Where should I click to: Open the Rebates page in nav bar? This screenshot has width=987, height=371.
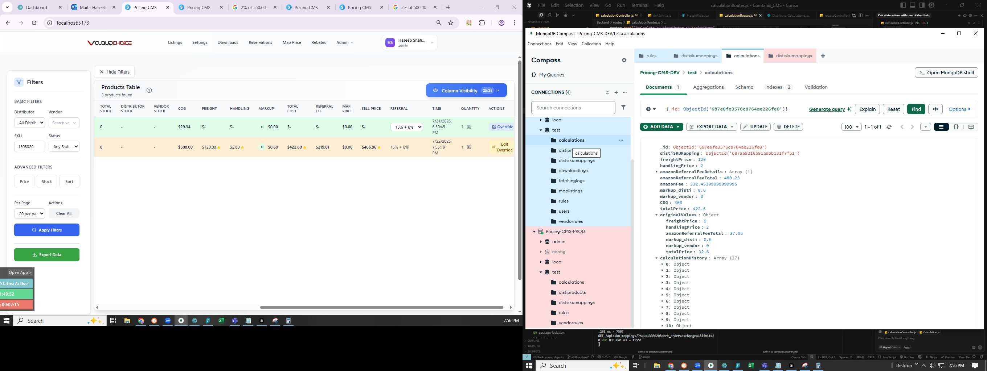tap(318, 42)
